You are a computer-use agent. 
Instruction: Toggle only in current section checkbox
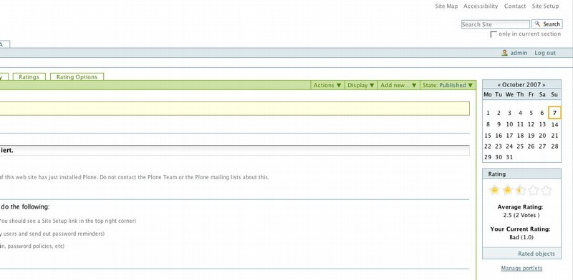click(493, 34)
